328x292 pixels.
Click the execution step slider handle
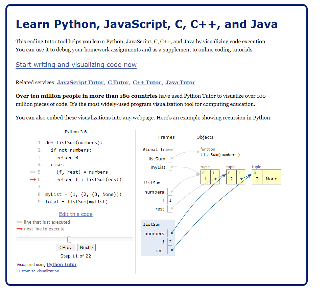[x=69, y=240]
